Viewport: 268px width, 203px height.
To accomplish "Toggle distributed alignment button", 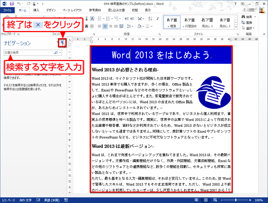I will click(x=121, y=26).
